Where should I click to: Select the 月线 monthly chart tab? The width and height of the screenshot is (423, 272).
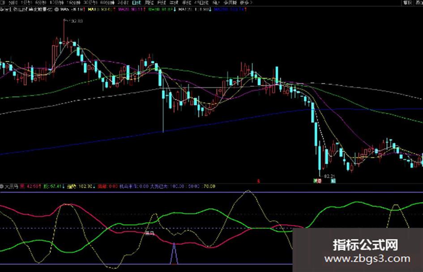click(161, 3)
